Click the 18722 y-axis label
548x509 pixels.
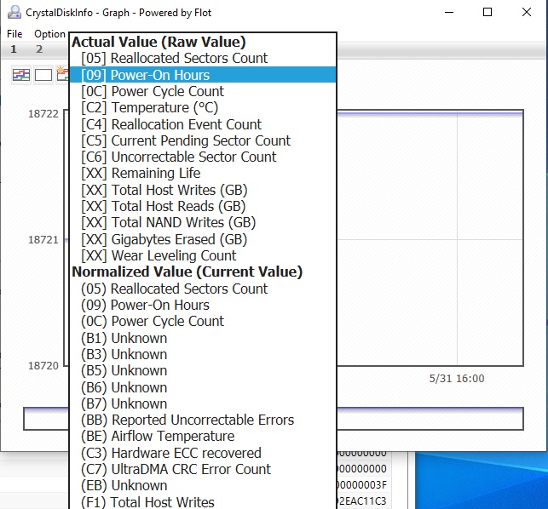click(43, 114)
